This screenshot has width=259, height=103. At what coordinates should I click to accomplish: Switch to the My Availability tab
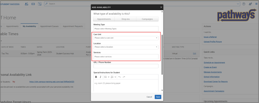click(x=29, y=26)
